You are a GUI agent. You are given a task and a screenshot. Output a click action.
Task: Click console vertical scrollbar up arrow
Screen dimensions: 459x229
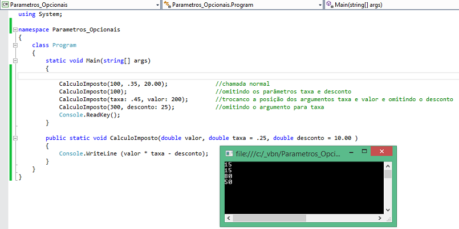[x=388, y=166]
